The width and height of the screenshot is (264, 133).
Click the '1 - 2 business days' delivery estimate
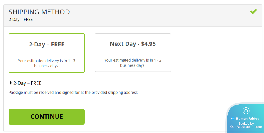click(x=133, y=63)
